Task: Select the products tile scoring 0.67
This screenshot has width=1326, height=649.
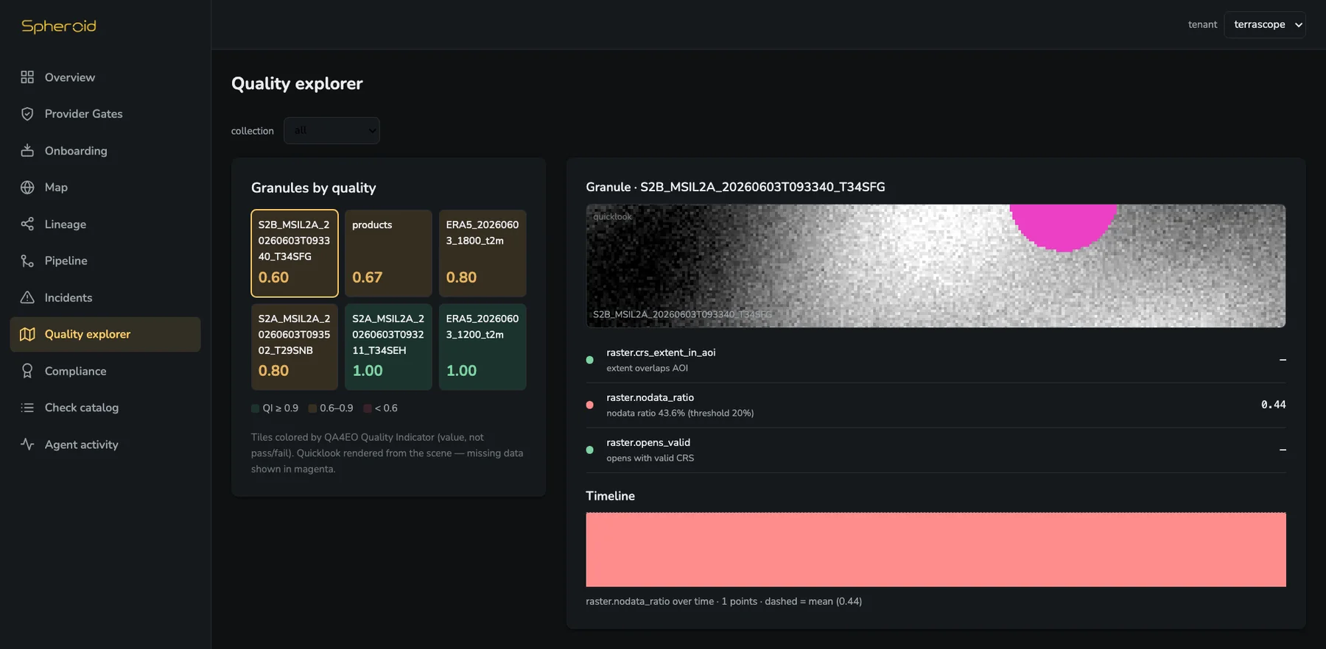Action: click(388, 253)
